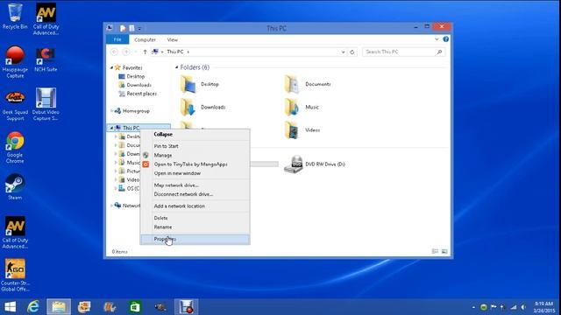Choose Rename in the context menu
This screenshot has width=561, height=315.
pos(195,227)
